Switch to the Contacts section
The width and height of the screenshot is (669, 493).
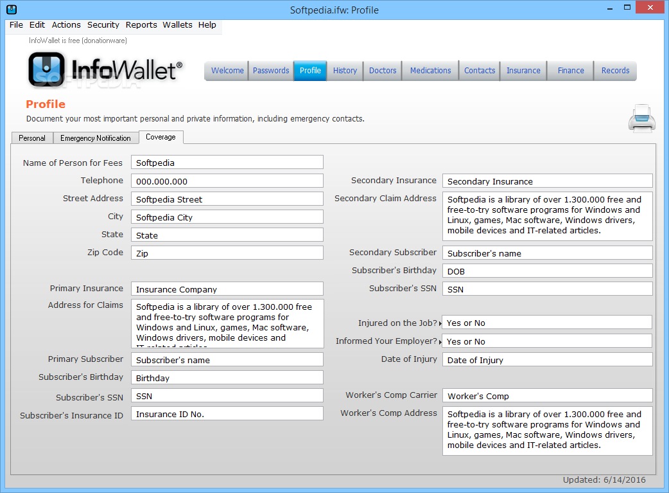[x=480, y=71]
